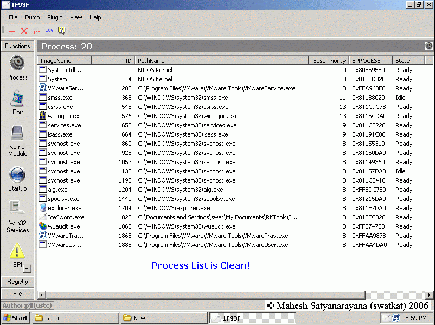
Task: Select the VMwareTray process icon, PID 1868
Action: click(x=43, y=236)
